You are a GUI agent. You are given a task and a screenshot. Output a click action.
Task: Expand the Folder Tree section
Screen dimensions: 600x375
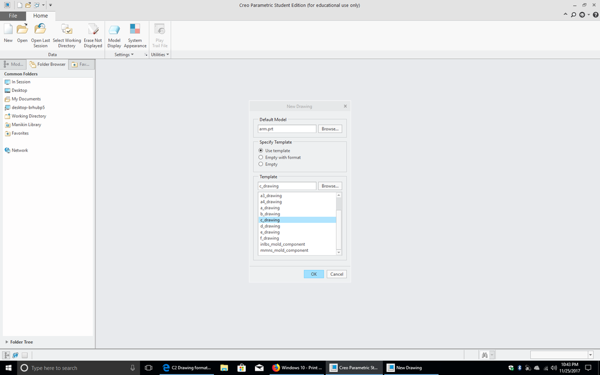(x=7, y=342)
